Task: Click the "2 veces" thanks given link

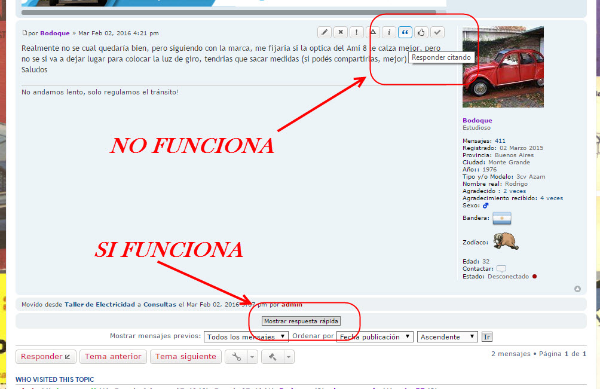Action: [515, 191]
